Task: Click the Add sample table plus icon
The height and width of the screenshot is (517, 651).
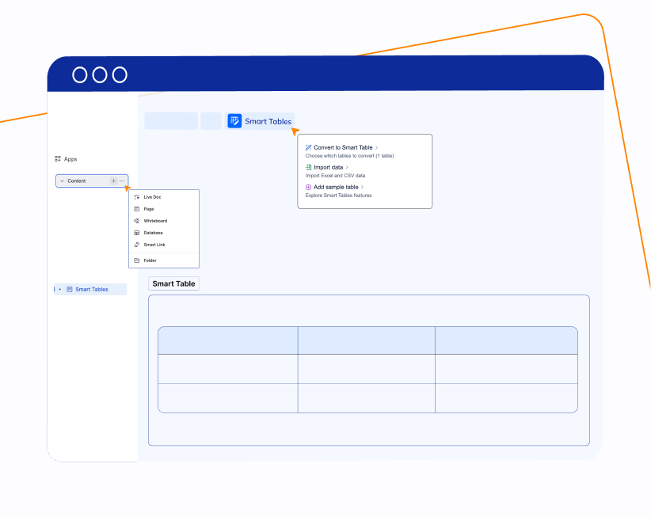Action: tap(309, 188)
